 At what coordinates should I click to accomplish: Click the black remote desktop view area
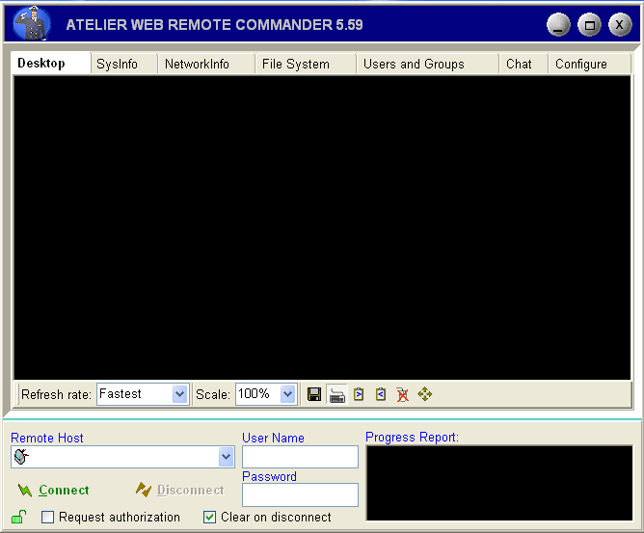coord(322,227)
